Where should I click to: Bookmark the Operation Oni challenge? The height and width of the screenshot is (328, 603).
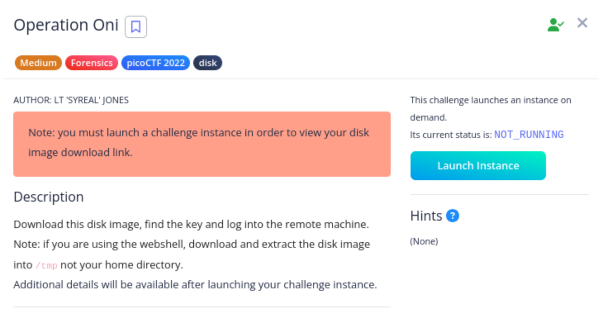click(x=135, y=27)
